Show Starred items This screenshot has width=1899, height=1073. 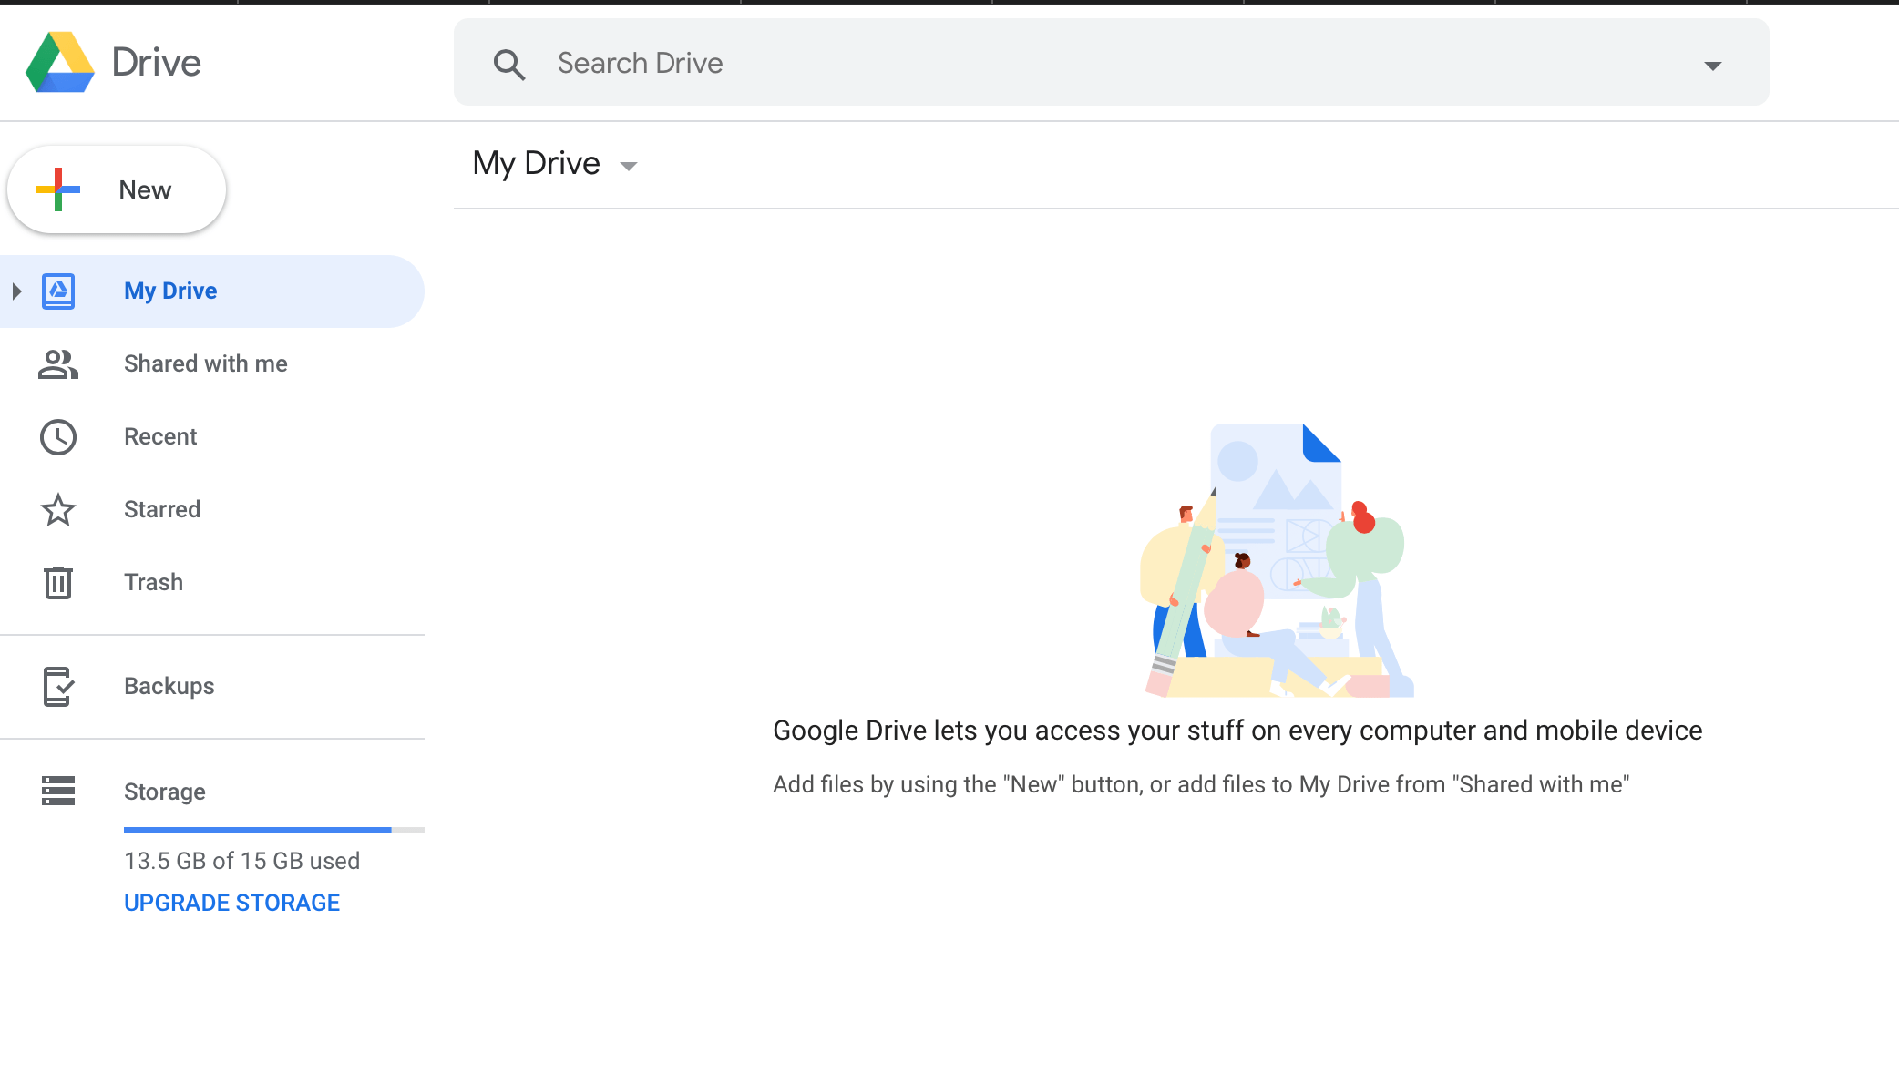pos(211,510)
